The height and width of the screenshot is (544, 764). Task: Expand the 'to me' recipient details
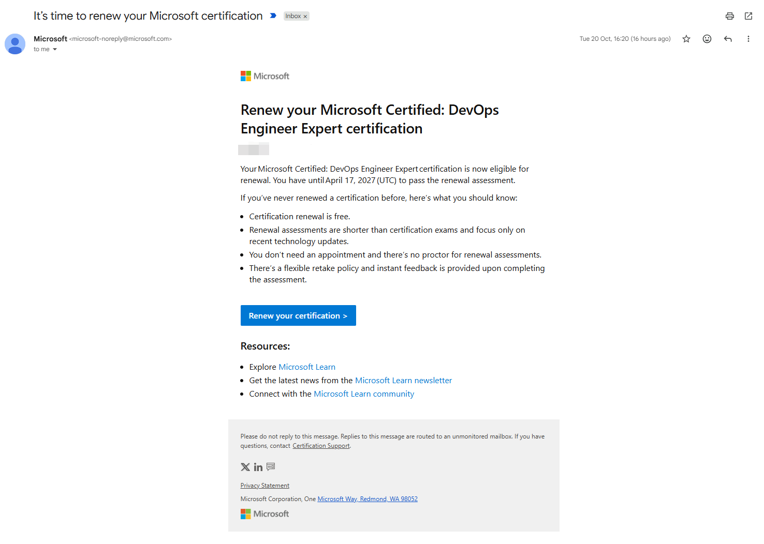[x=54, y=50]
